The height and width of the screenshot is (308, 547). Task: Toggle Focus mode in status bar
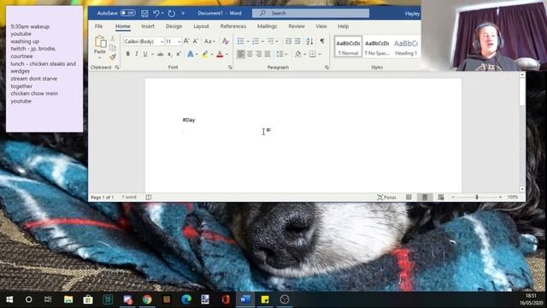386,198
